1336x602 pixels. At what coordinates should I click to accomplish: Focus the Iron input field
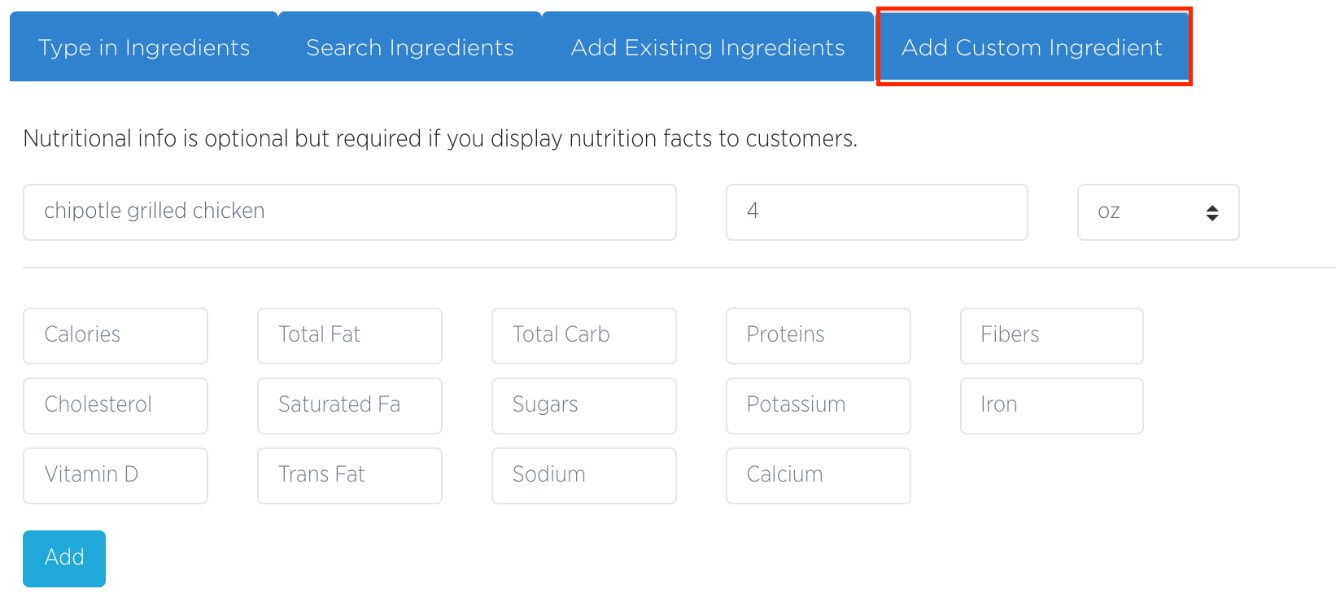[x=1051, y=405]
